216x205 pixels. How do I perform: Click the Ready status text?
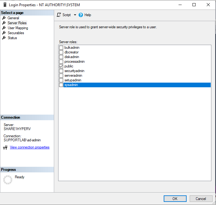(19, 177)
